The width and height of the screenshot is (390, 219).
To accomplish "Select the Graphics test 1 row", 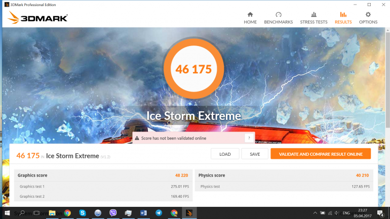I will [x=103, y=186].
